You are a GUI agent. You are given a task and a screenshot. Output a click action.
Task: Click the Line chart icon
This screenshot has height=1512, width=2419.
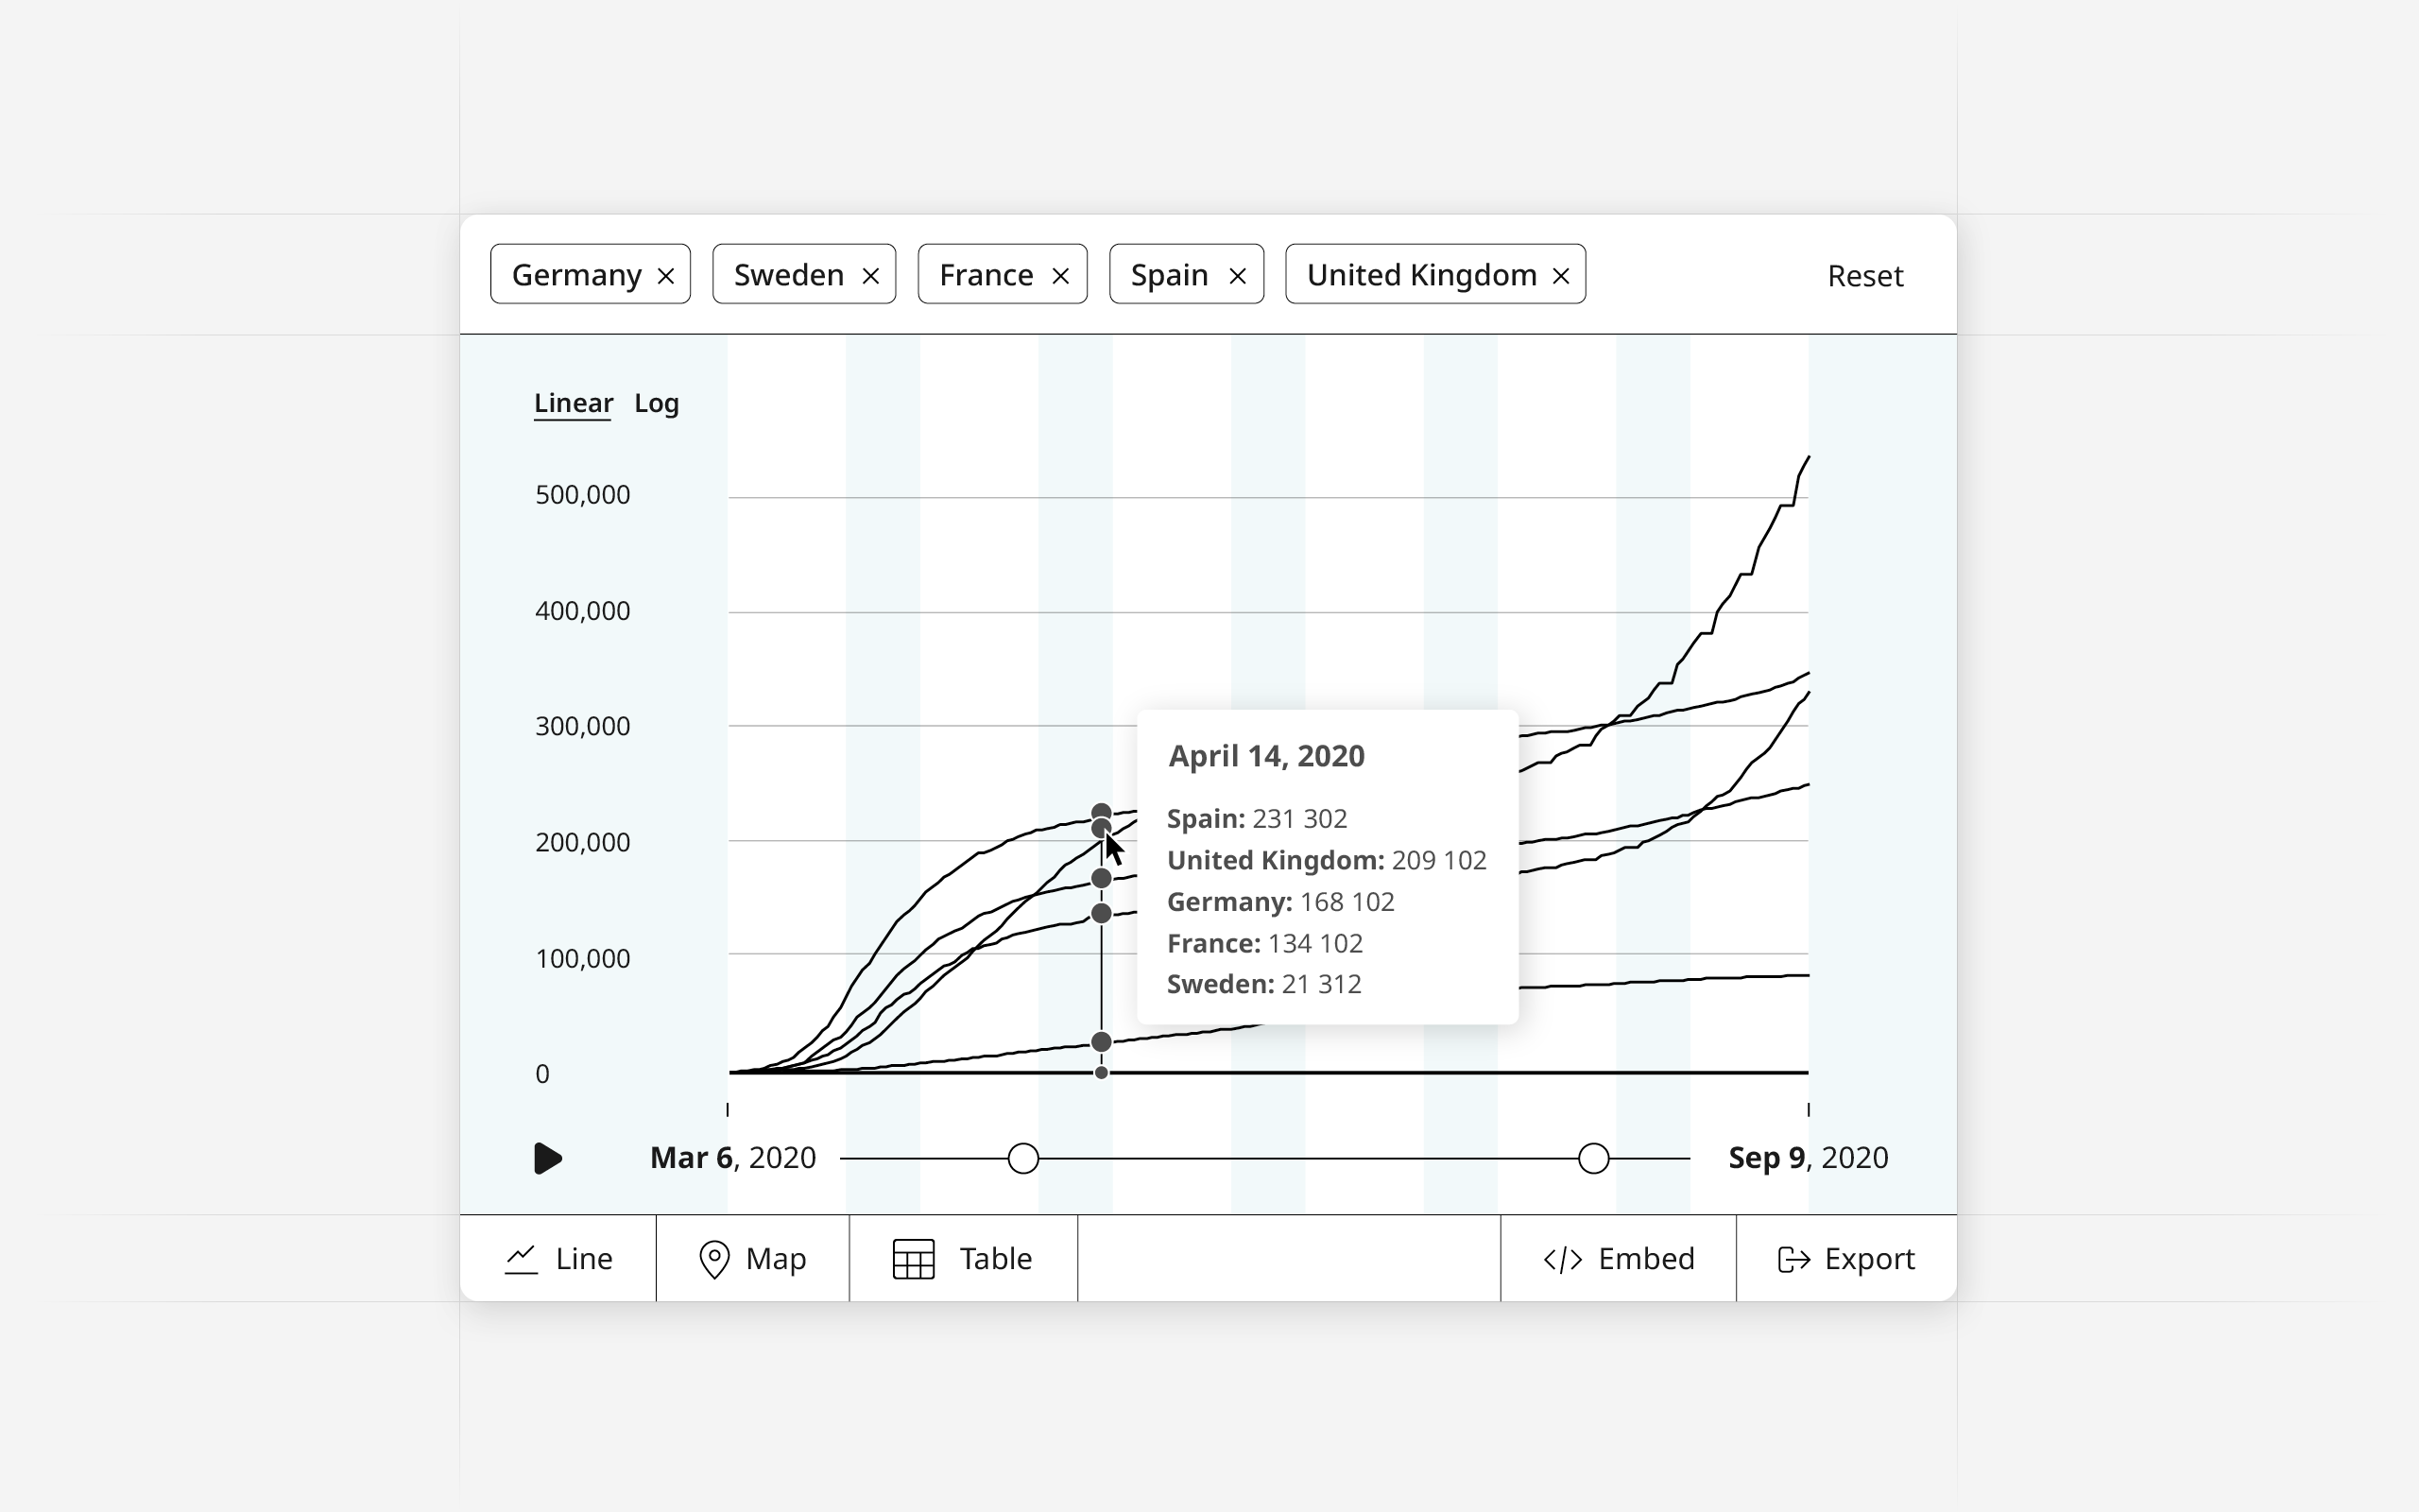521,1259
